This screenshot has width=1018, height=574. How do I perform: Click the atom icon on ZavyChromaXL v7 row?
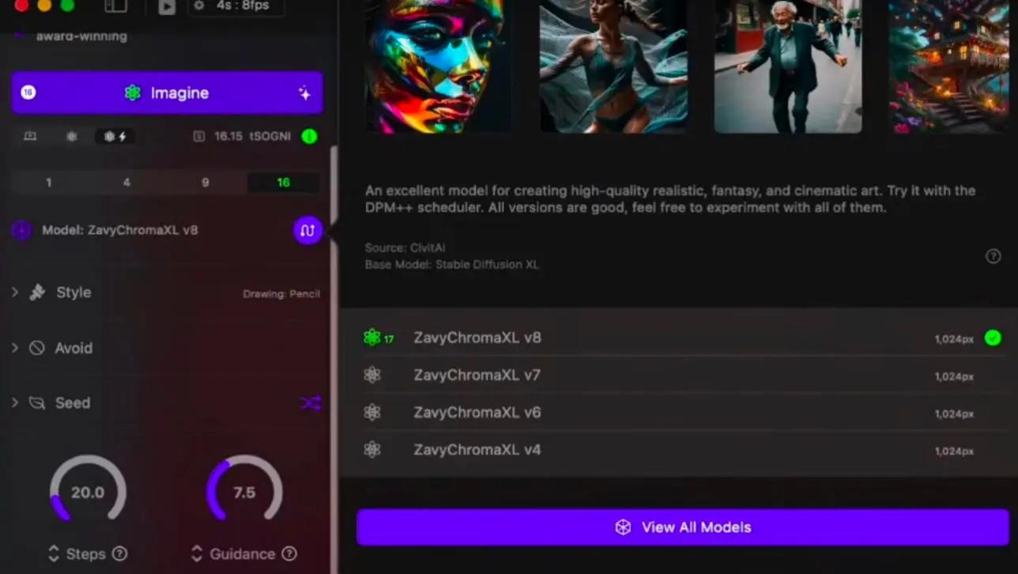372,375
